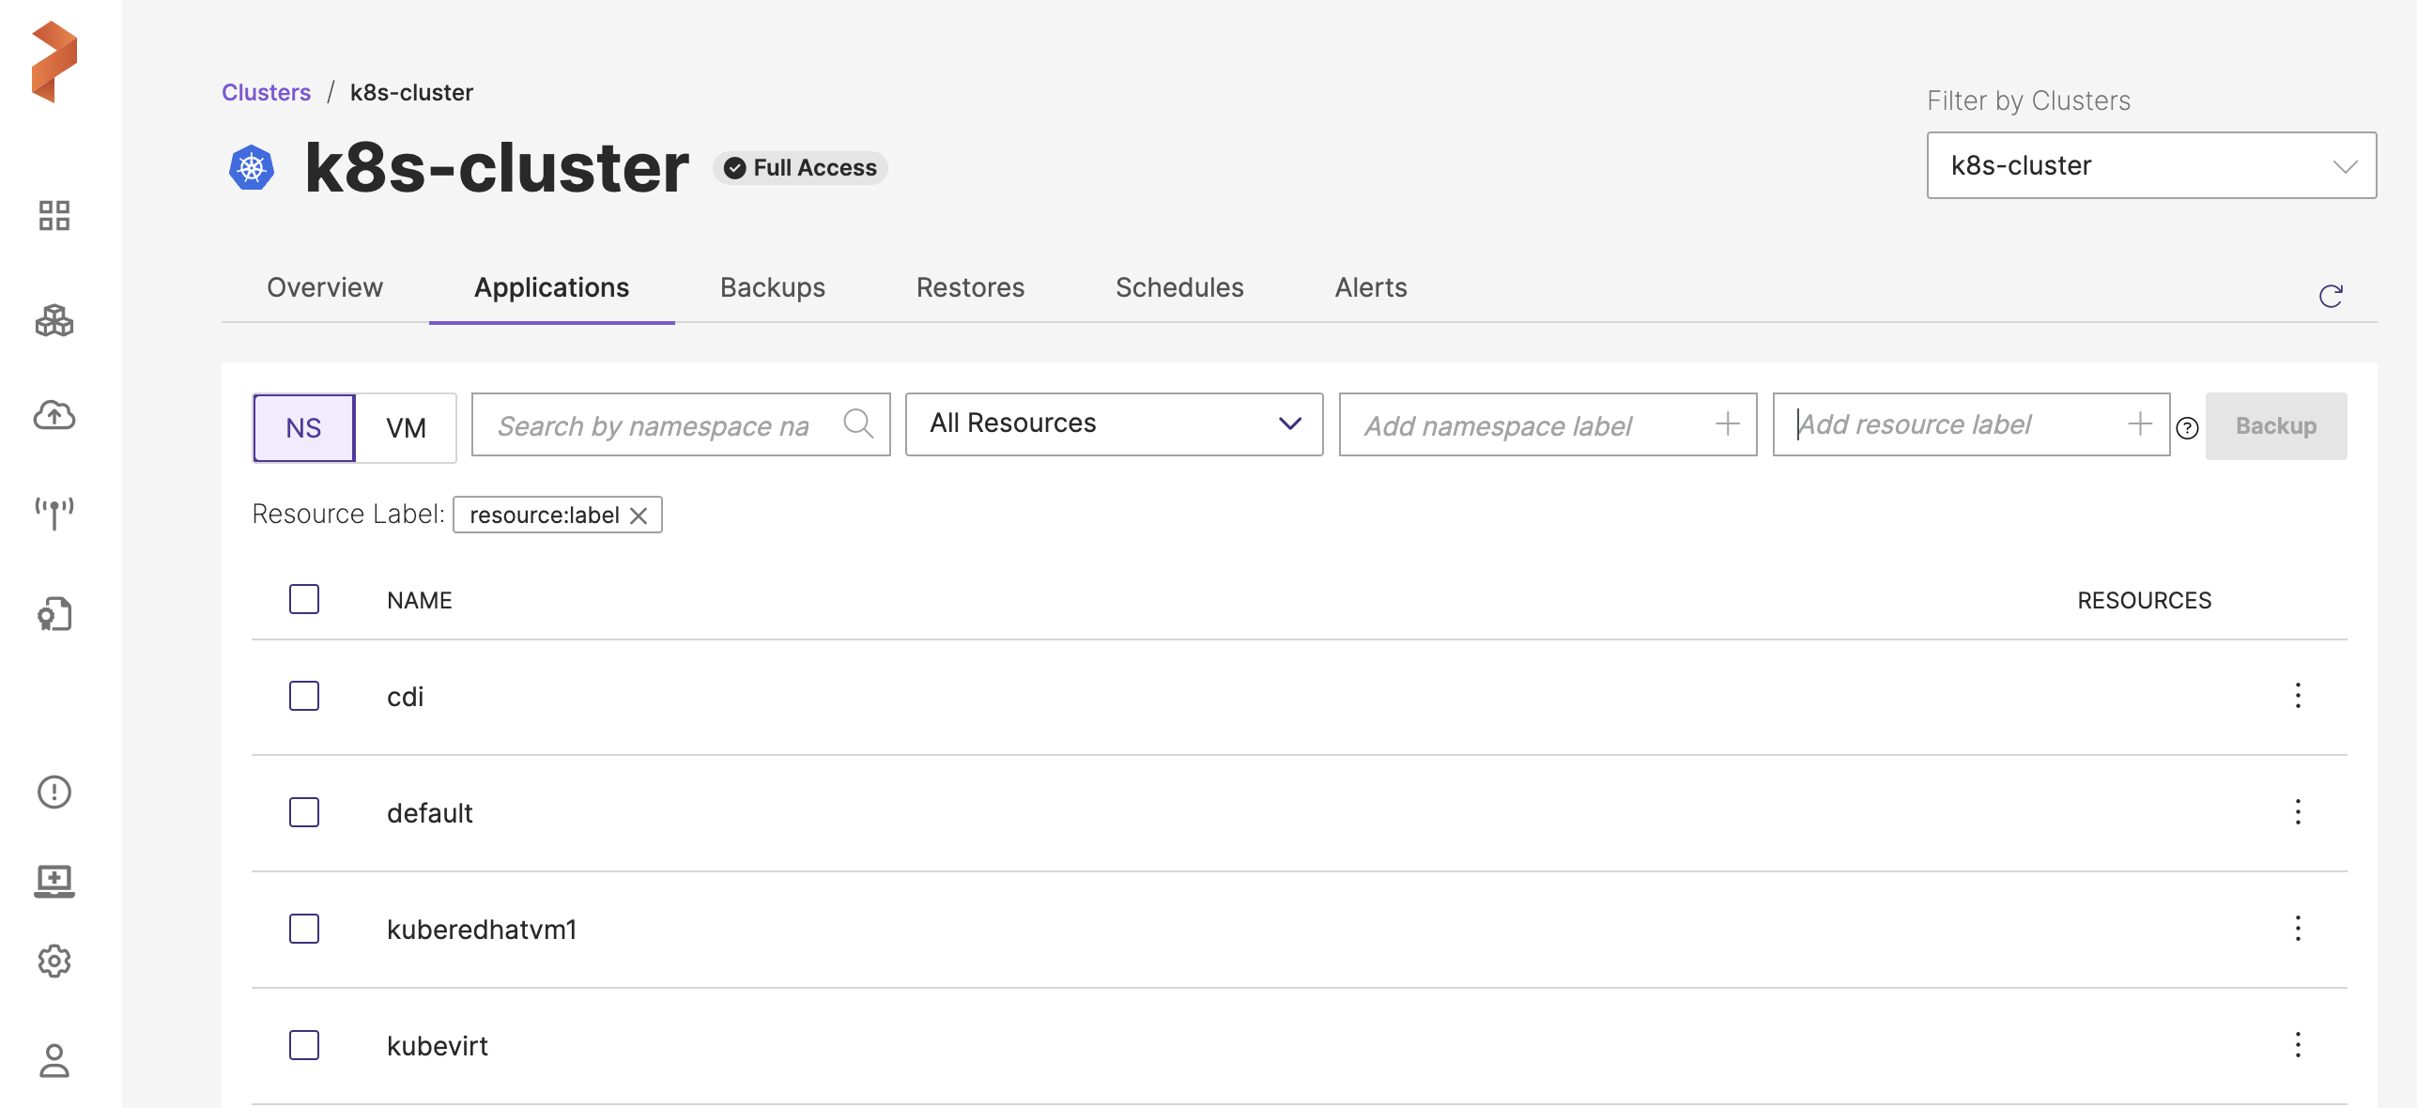Click the settings gear icon in sidebar

pyautogui.click(x=54, y=961)
